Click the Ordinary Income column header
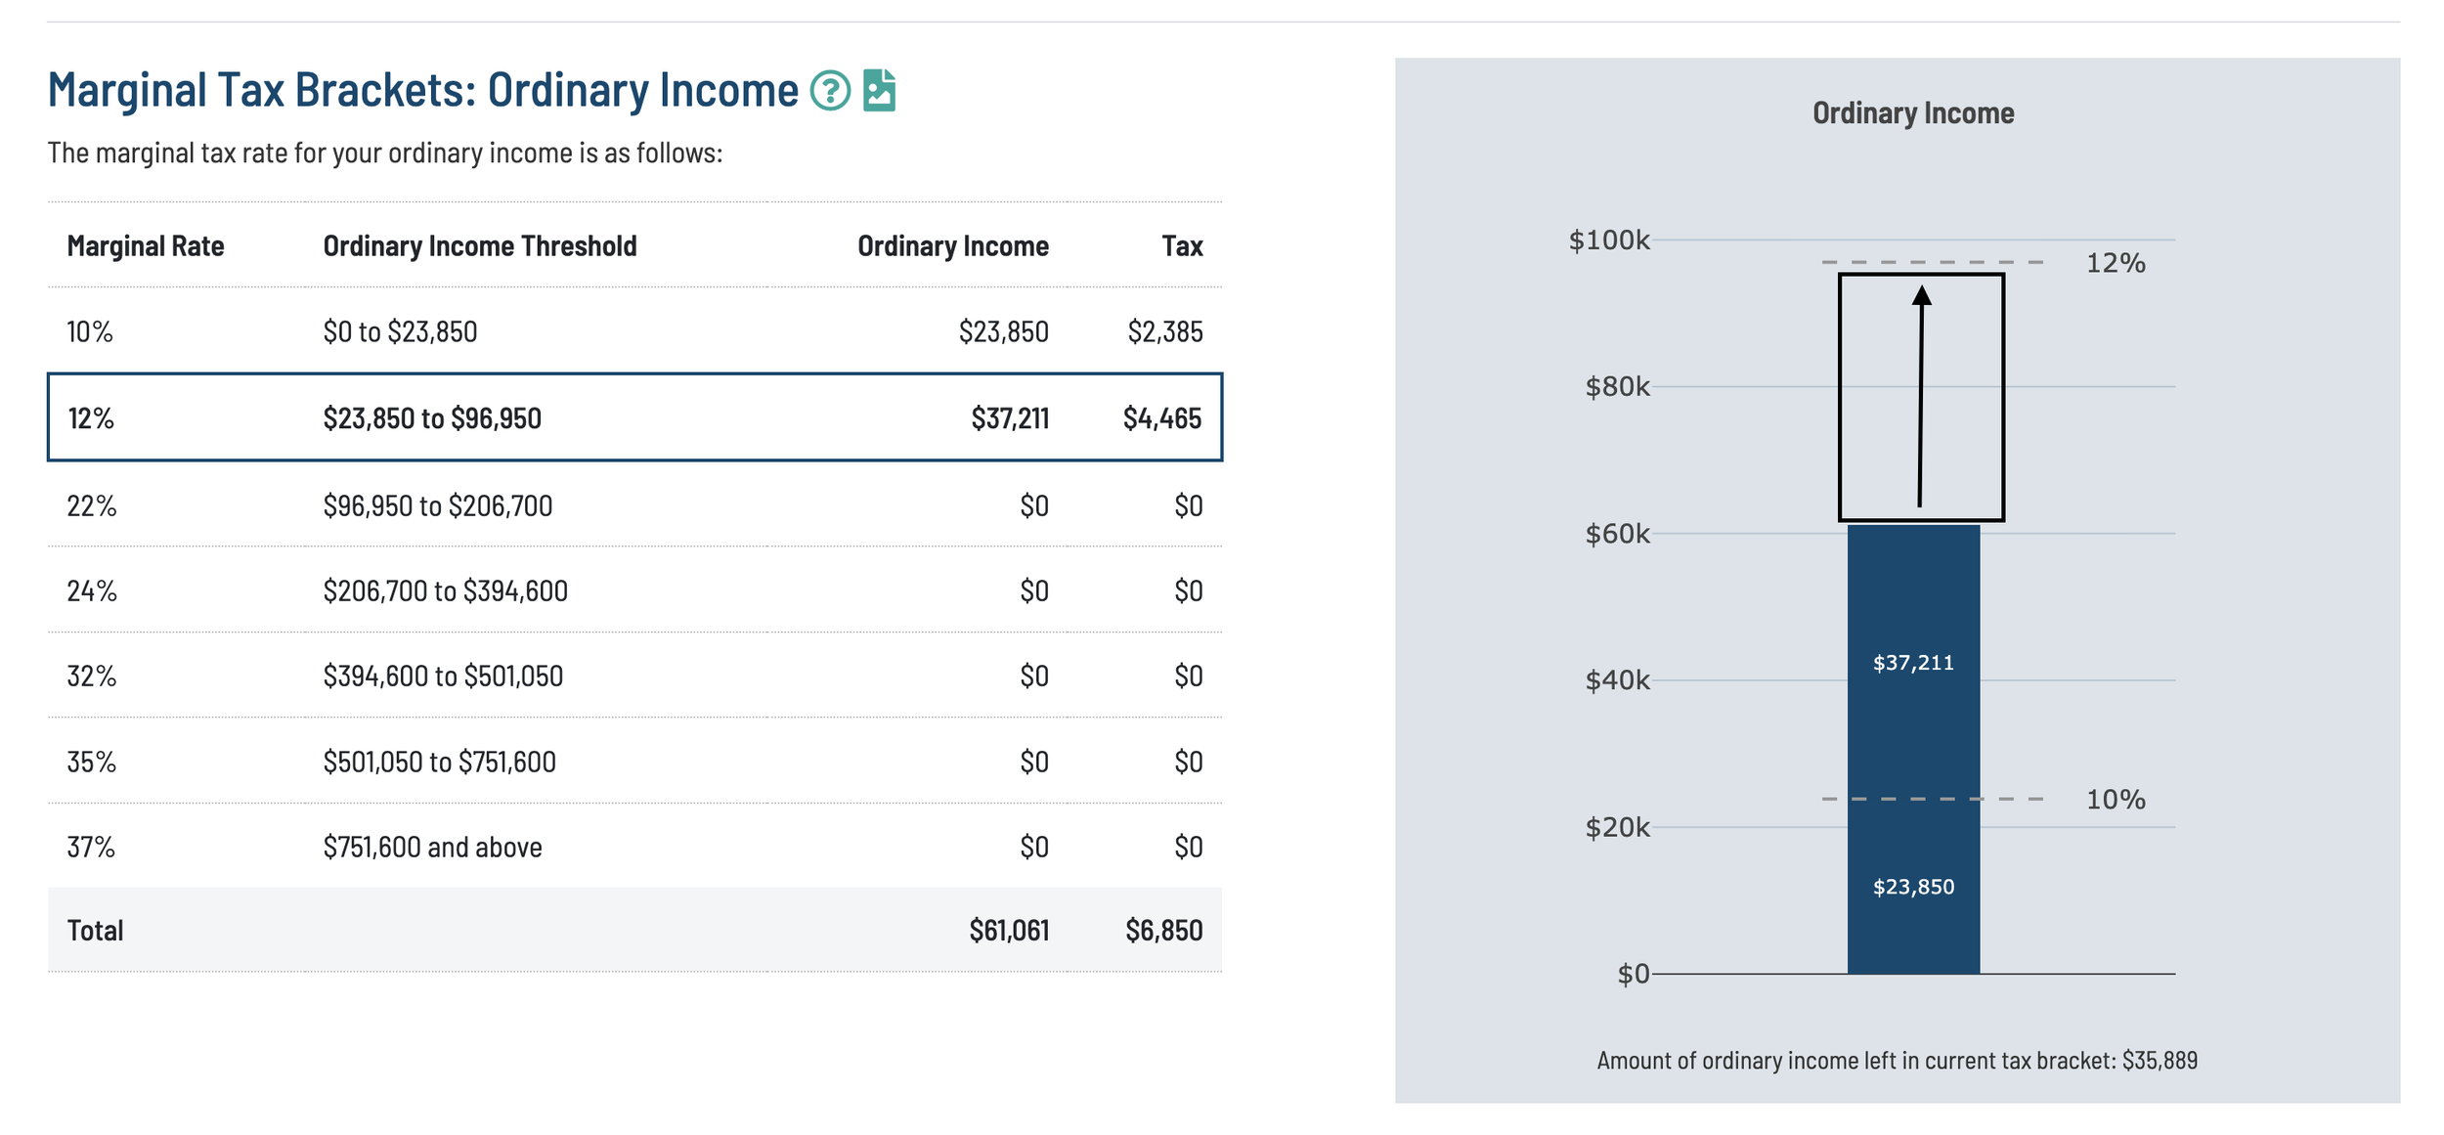This screenshot has height=1135, width=2444. (952, 245)
